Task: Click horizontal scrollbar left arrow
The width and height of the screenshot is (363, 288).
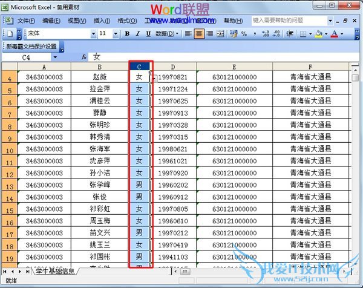Action: 175,271
